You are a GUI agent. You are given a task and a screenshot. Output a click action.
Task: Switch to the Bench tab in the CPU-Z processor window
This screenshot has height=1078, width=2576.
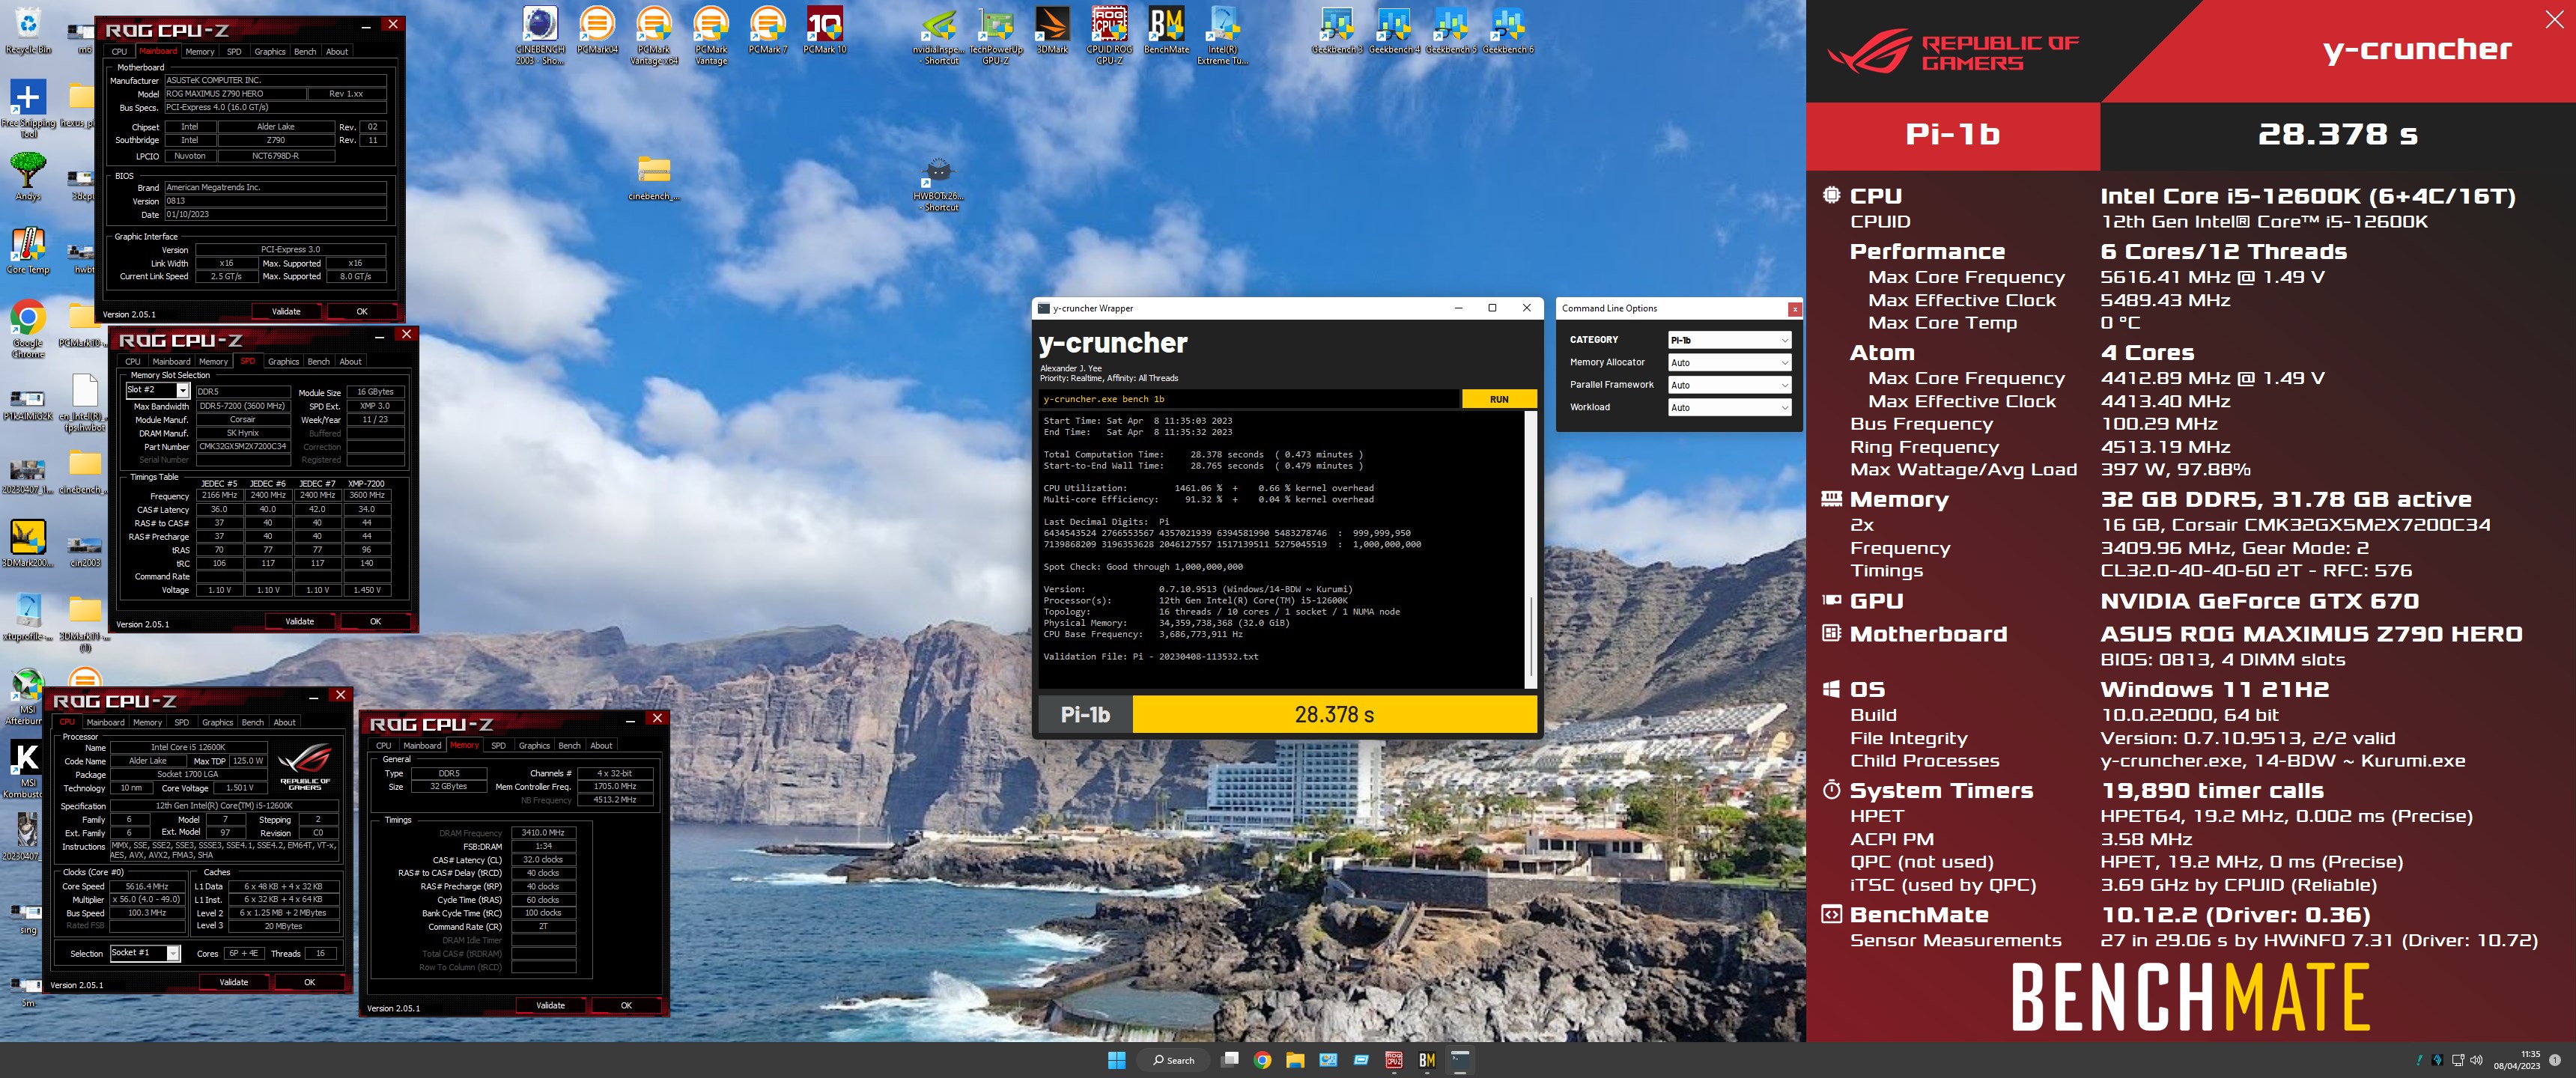253,723
